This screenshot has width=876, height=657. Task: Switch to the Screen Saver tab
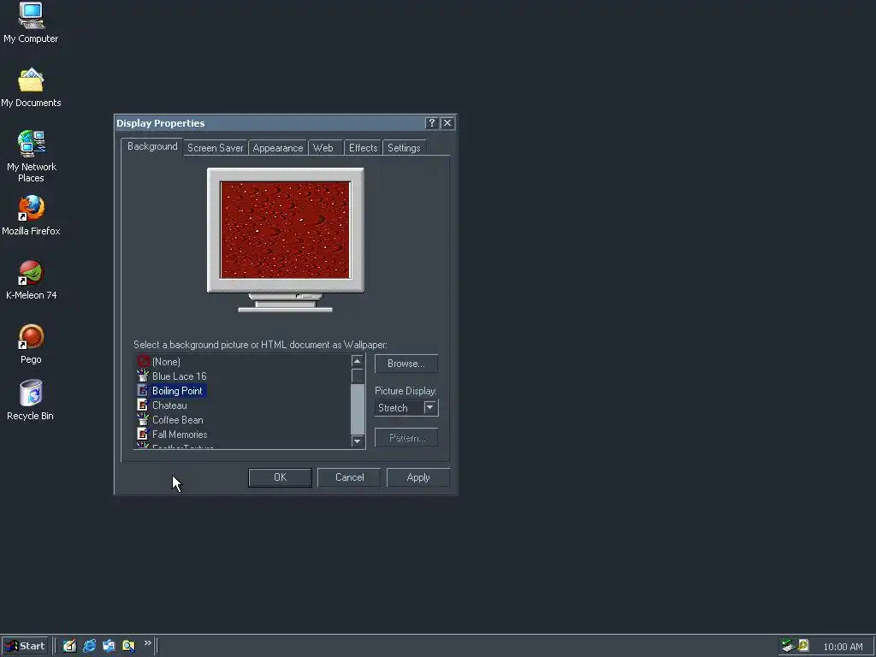click(x=215, y=148)
